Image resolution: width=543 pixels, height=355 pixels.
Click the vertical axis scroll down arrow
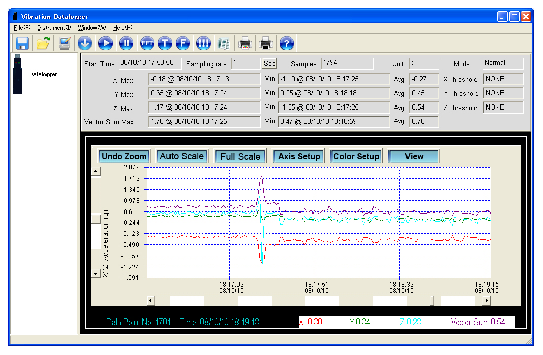pyautogui.click(x=95, y=273)
